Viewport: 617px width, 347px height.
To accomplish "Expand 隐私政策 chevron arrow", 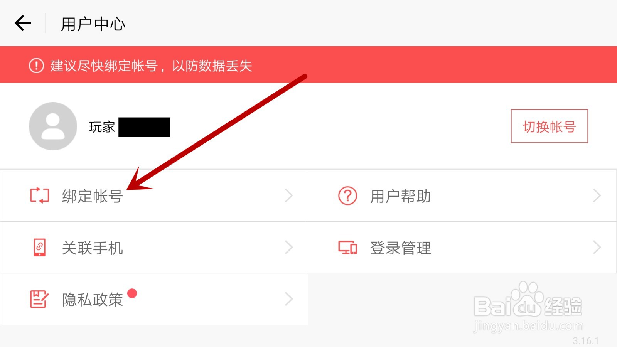I will 289,299.
